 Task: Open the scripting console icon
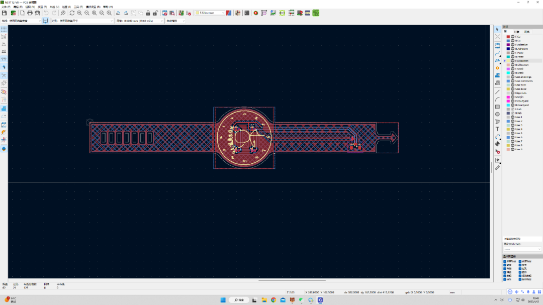click(247, 13)
